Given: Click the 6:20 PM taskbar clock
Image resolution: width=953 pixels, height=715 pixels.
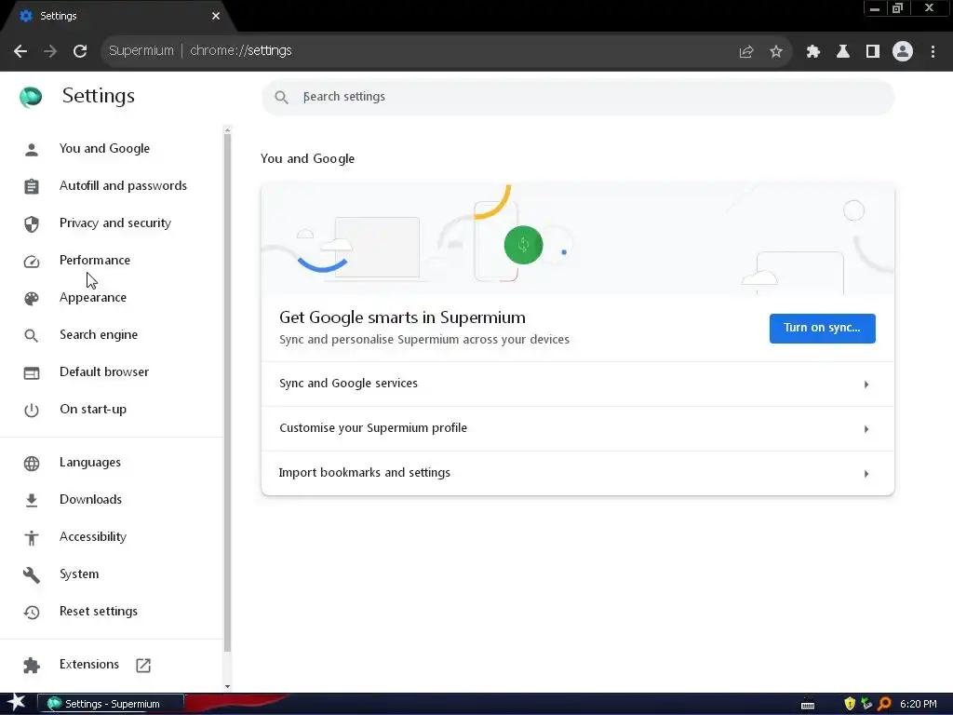Looking at the screenshot, I should pyautogui.click(x=918, y=704).
